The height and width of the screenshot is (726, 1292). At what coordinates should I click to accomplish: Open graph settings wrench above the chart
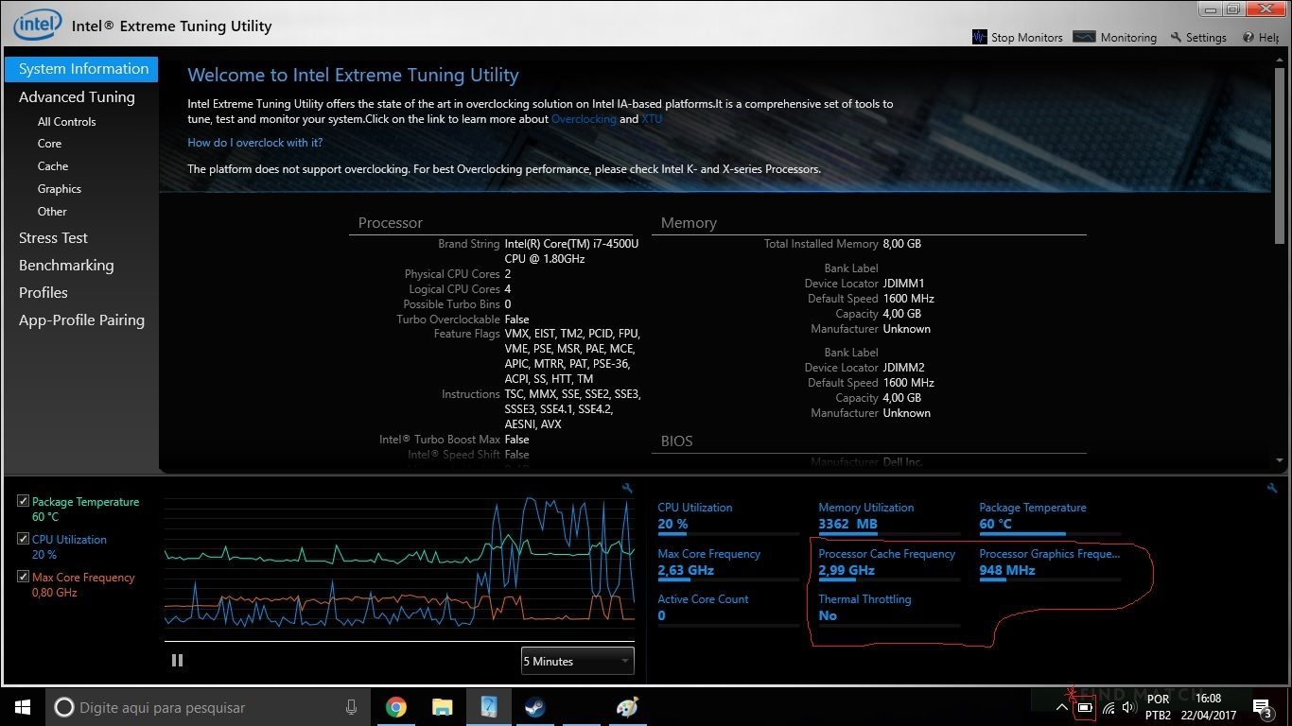pyautogui.click(x=627, y=488)
